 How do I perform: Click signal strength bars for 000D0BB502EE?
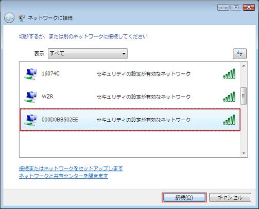pos(229,120)
